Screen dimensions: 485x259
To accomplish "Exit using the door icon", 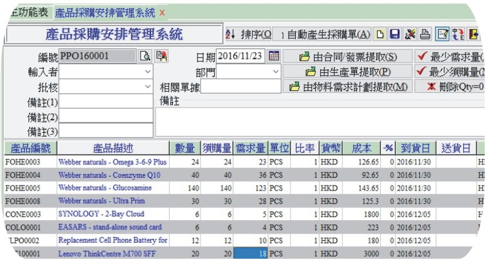I will [473, 35].
